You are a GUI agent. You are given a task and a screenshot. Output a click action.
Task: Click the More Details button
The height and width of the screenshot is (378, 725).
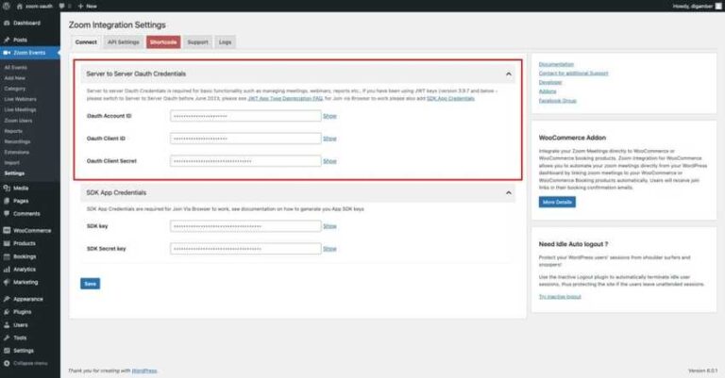[x=557, y=202]
